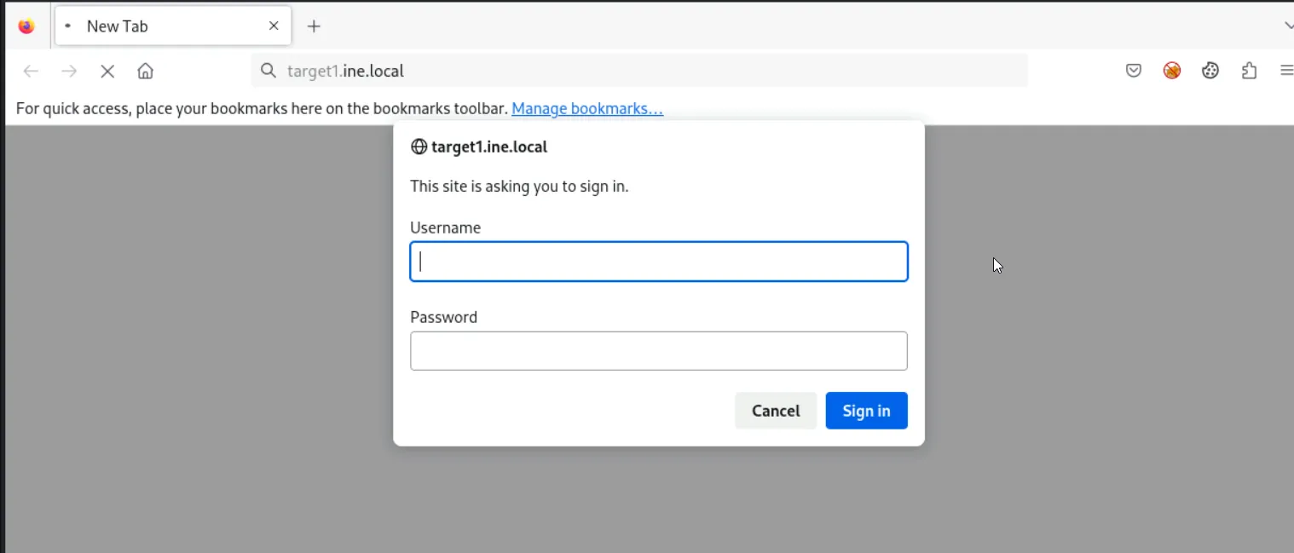Expand the list of all tabs
The image size is (1294, 553).
[1287, 26]
